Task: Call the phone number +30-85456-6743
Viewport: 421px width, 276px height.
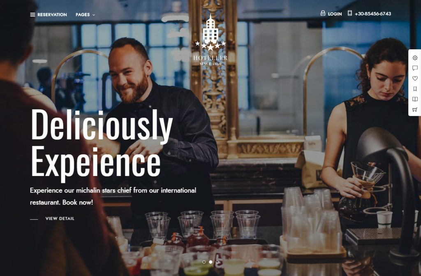Action: pos(372,14)
